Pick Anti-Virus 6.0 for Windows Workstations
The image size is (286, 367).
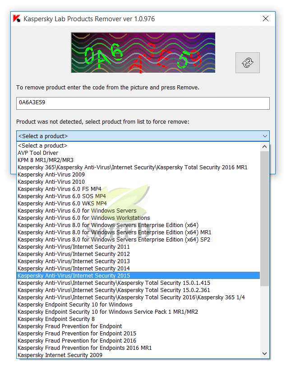coord(138,218)
